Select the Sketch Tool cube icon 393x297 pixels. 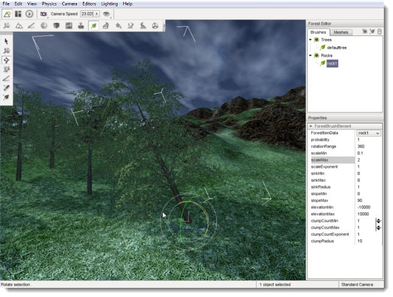coord(56,26)
